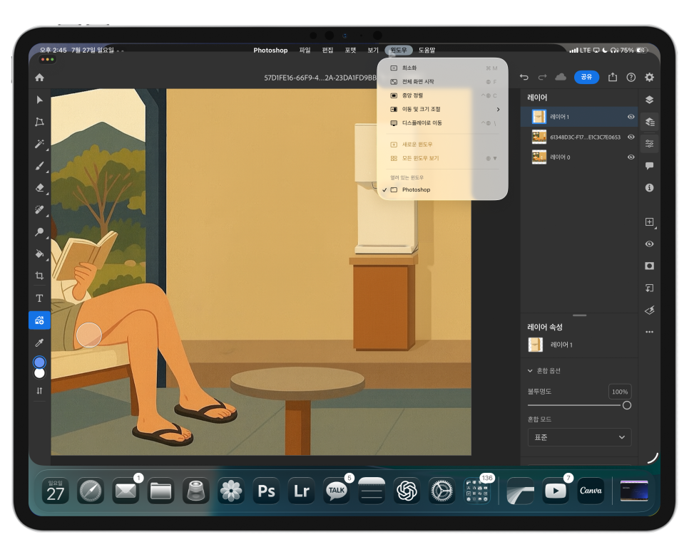
Task: Open Lightroom from the dock
Action: click(x=302, y=491)
